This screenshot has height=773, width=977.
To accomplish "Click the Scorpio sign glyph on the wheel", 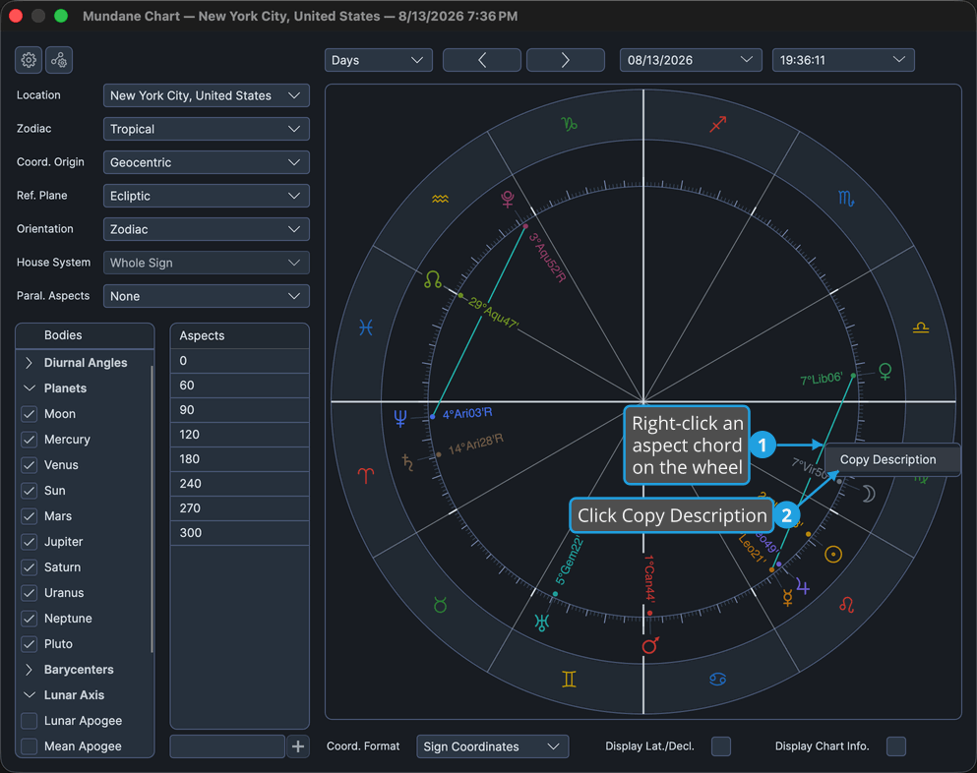I will (x=846, y=199).
